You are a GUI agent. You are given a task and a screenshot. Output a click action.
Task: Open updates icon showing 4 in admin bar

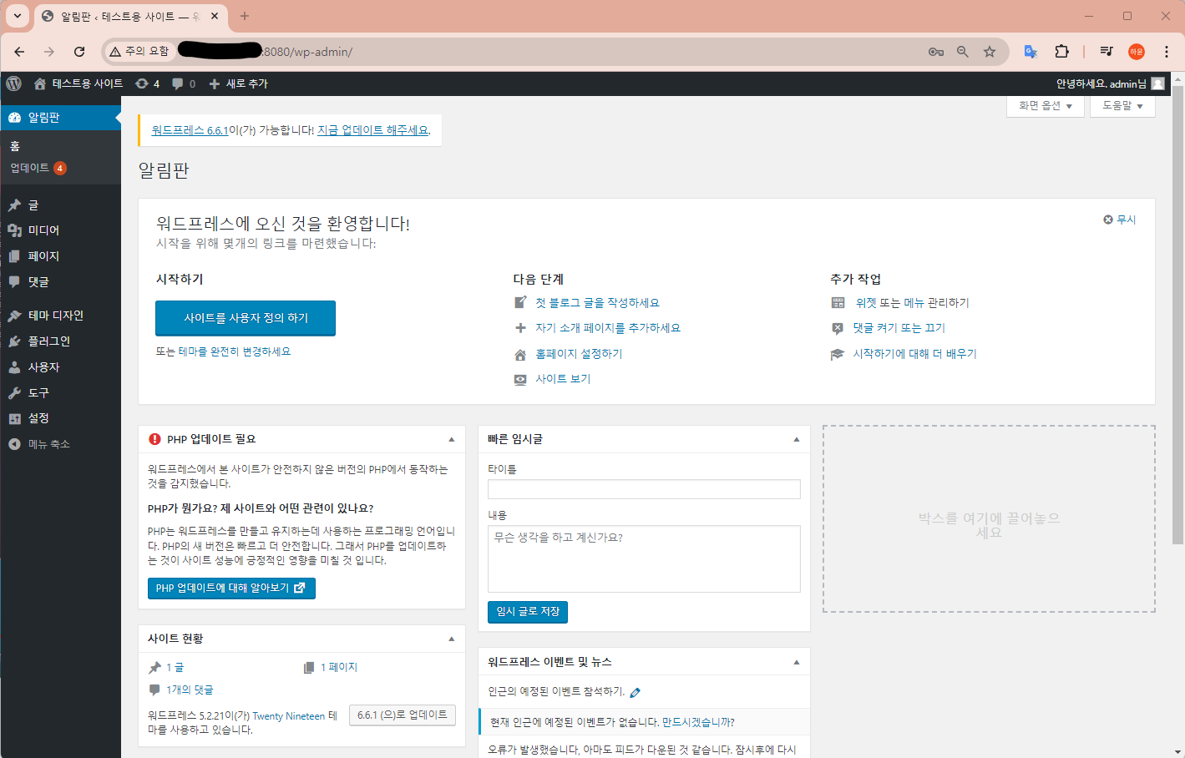pyautogui.click(x=147, y=83)
